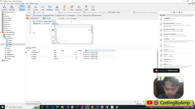Click the New Query toolbar icon
The width and height of the screenshot is (195, 109).
12,8
